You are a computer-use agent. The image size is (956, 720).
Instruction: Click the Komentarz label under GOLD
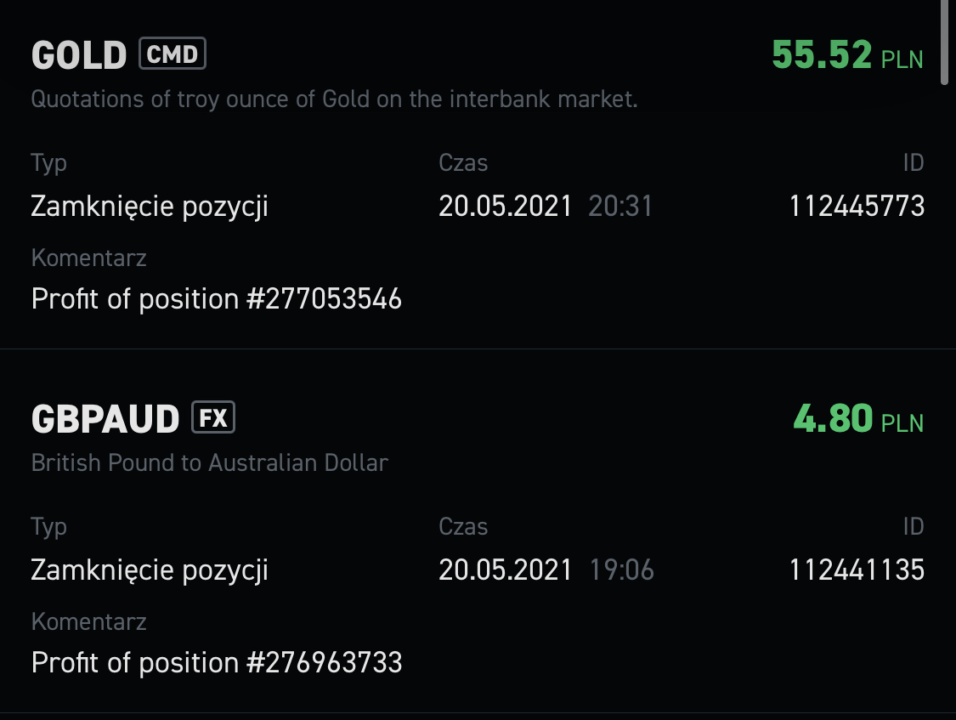[x=89, y=258]
